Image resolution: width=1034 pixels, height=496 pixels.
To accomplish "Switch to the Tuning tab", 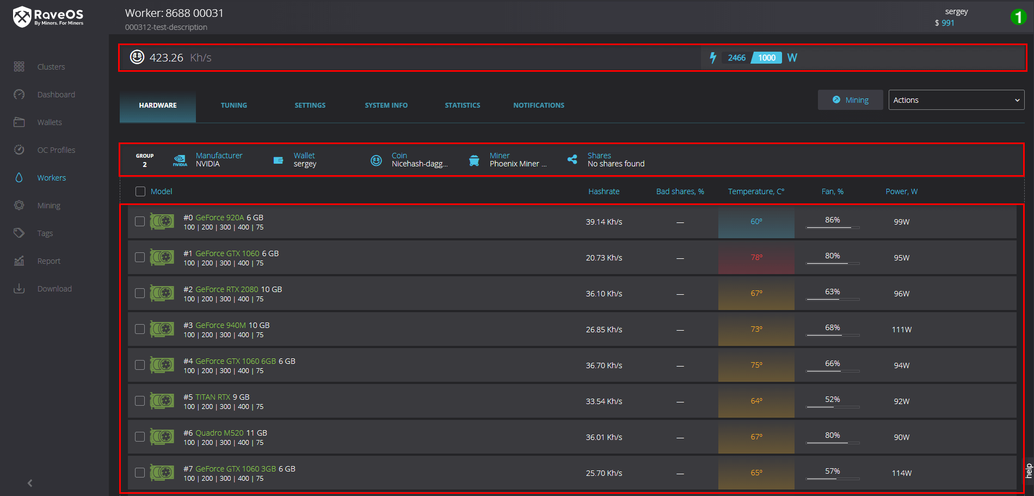I will 234,106.
